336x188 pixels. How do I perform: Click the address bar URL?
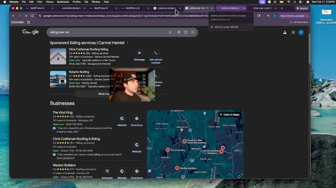126,16
